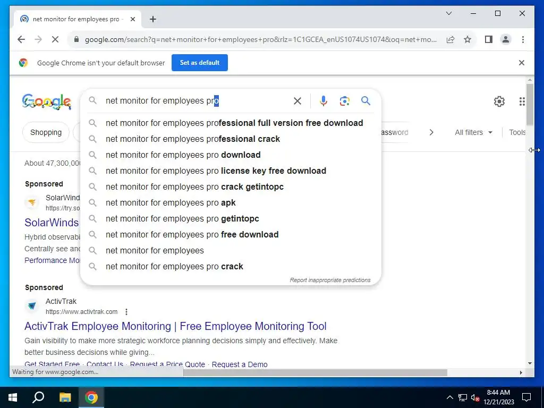Open File Explorer from the taskbar
The width and height of the screenshot is (544, 408).
pyautogui.click(x=65, y=397)
